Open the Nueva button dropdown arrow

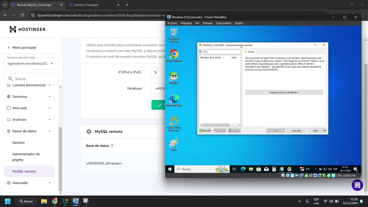click(x=210, y=131)
